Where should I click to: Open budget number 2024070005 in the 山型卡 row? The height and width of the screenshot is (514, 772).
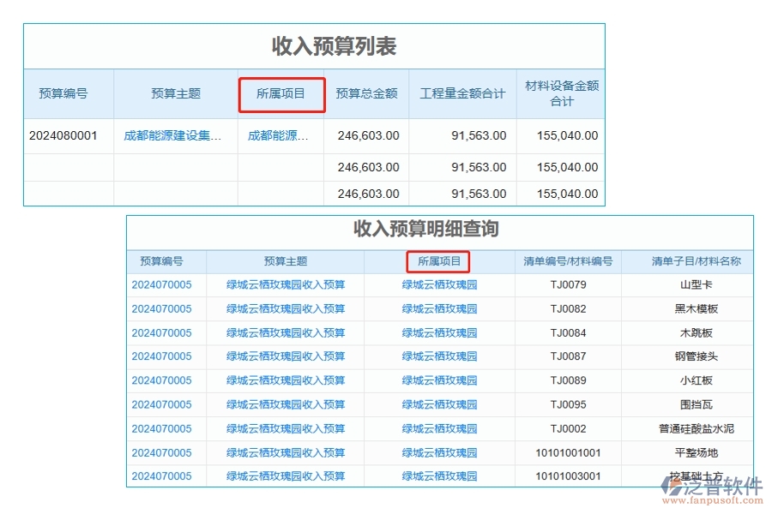point(166,285)
